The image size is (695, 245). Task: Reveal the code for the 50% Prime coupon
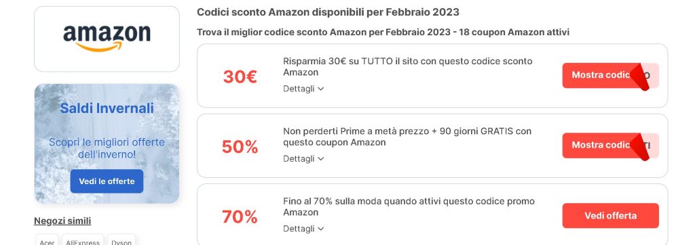[610, 146]
